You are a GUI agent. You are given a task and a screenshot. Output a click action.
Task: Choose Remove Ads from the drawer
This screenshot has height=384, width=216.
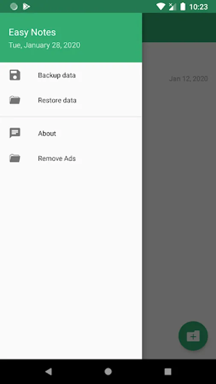(71, 158)
